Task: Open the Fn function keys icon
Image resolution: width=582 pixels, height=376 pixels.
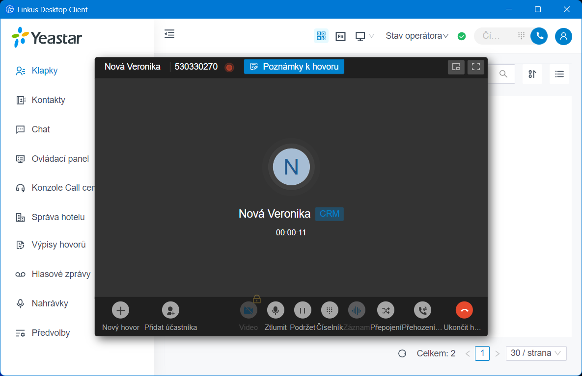Action: pos(340,36)
